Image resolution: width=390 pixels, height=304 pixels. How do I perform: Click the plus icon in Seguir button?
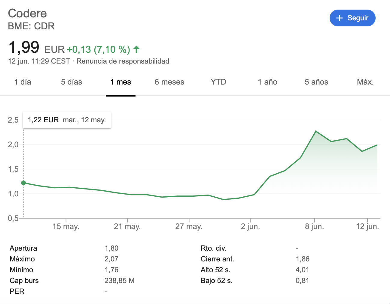(x=340, y=18)
